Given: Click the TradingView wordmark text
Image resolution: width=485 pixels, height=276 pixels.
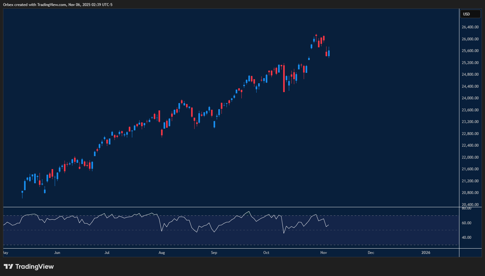Looking at the screenshot, I should 34,267.
